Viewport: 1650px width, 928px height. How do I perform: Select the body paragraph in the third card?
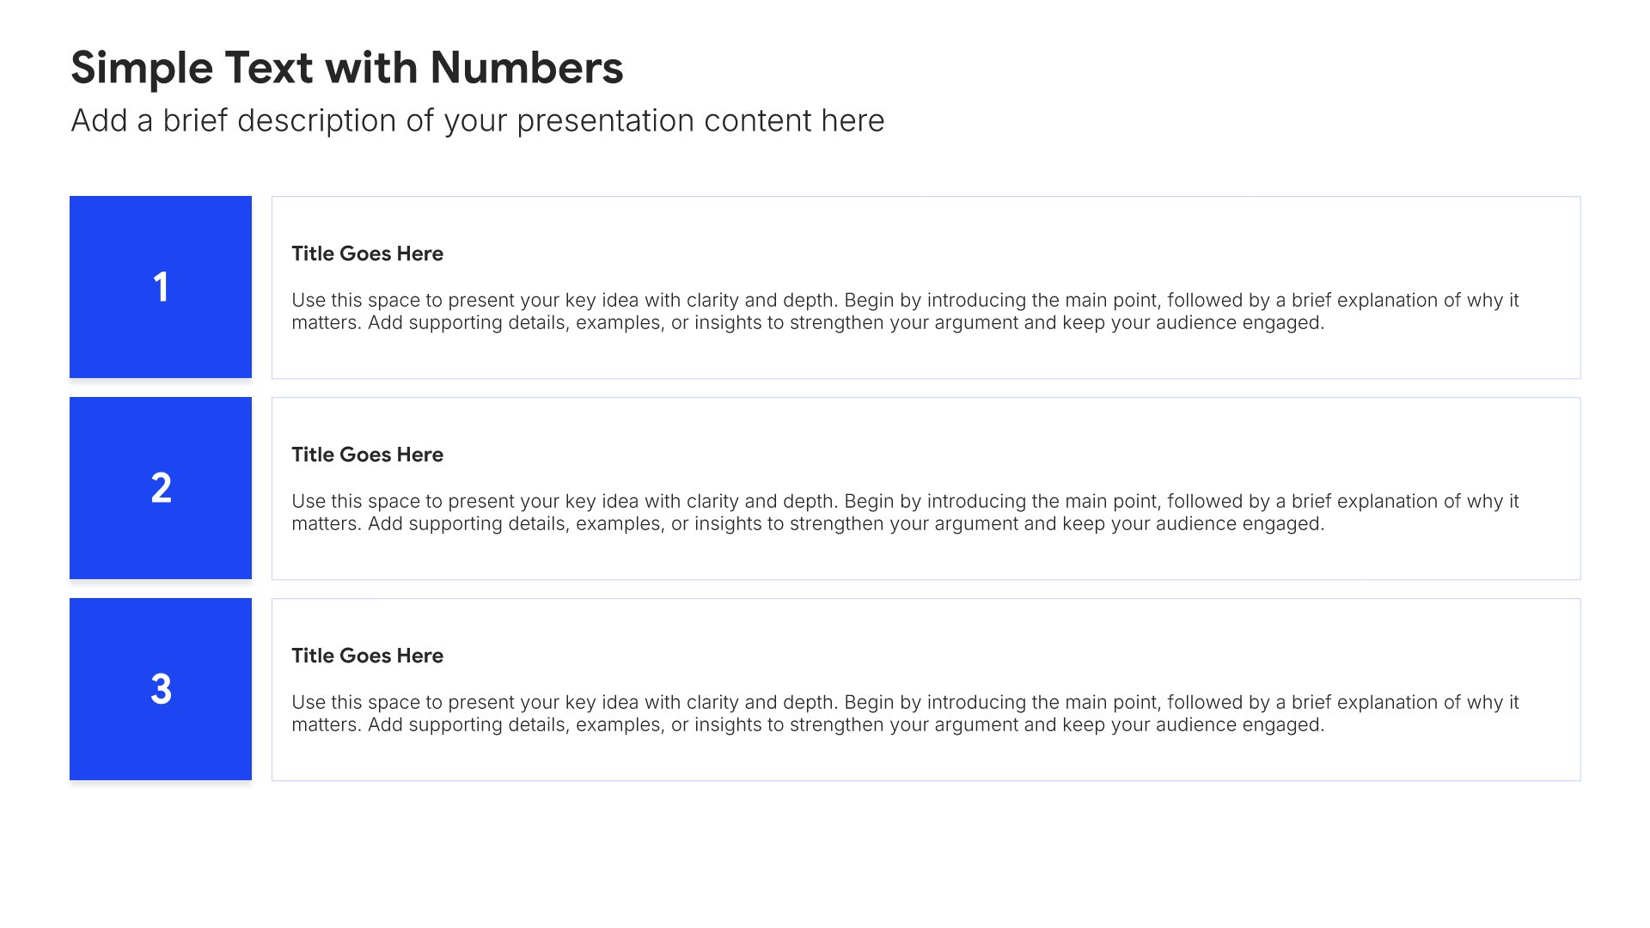click(x=905, y=713)
